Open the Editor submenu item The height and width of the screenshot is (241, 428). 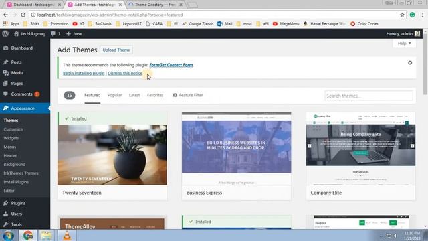[9, 191]
